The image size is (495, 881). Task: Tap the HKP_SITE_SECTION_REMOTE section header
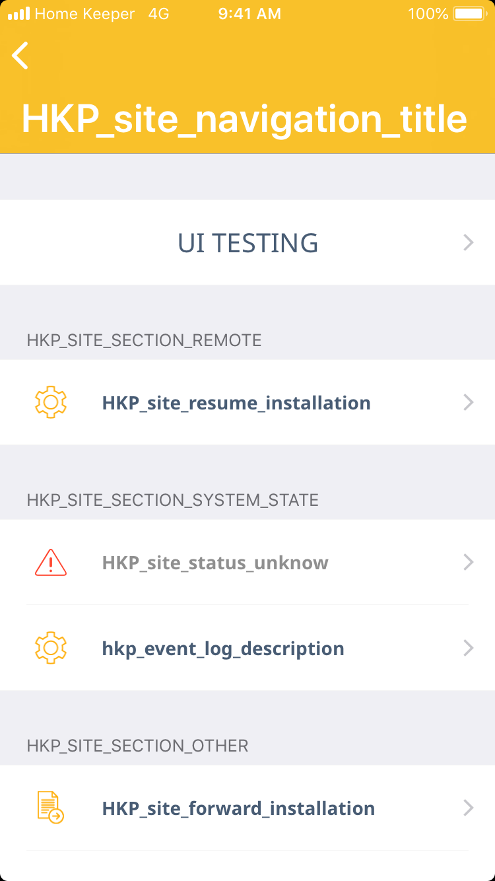(x=144, y=340)
